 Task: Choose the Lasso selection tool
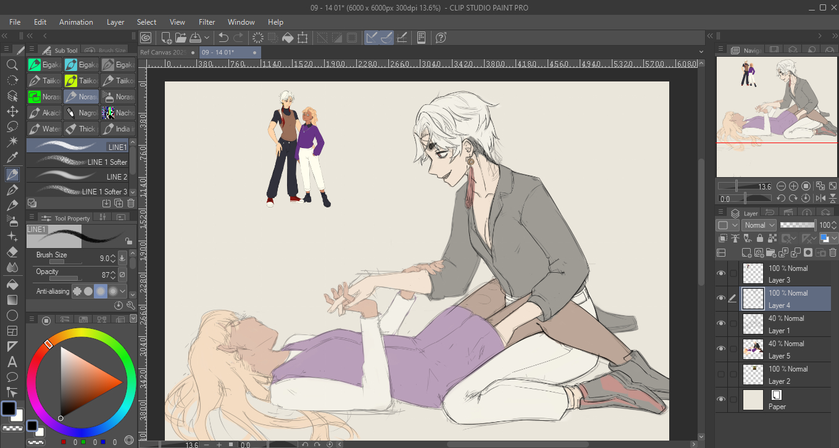(x=12, y=127)
